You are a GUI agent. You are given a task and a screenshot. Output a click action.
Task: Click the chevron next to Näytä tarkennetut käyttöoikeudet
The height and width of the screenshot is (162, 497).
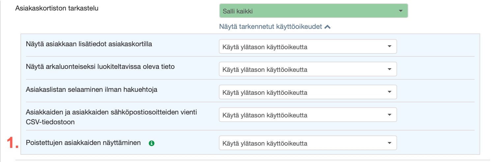[x=327, y=27]
